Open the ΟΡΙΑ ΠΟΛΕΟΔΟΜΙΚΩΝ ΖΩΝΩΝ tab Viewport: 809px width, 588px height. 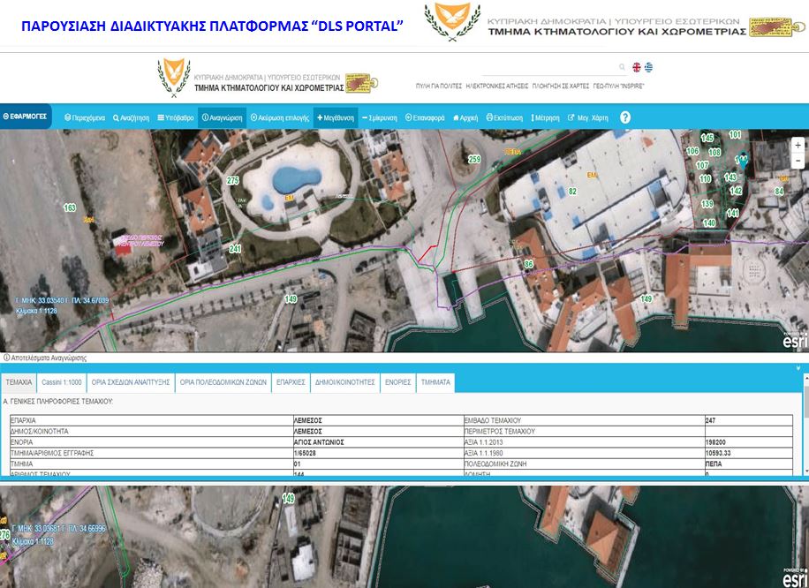coord(223,383)
